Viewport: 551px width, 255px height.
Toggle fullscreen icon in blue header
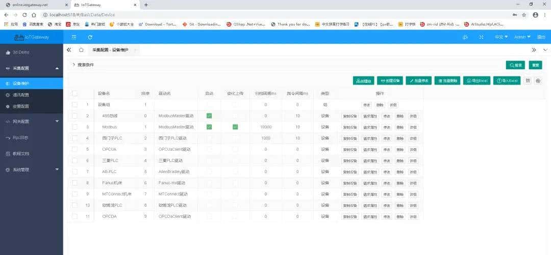(482, 37)
